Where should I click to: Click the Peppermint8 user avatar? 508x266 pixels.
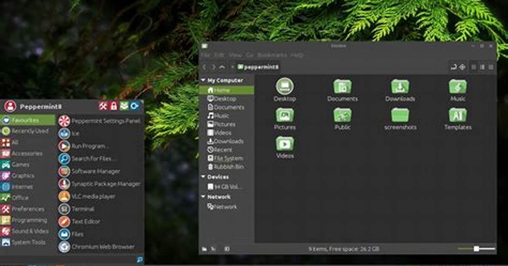10,106
